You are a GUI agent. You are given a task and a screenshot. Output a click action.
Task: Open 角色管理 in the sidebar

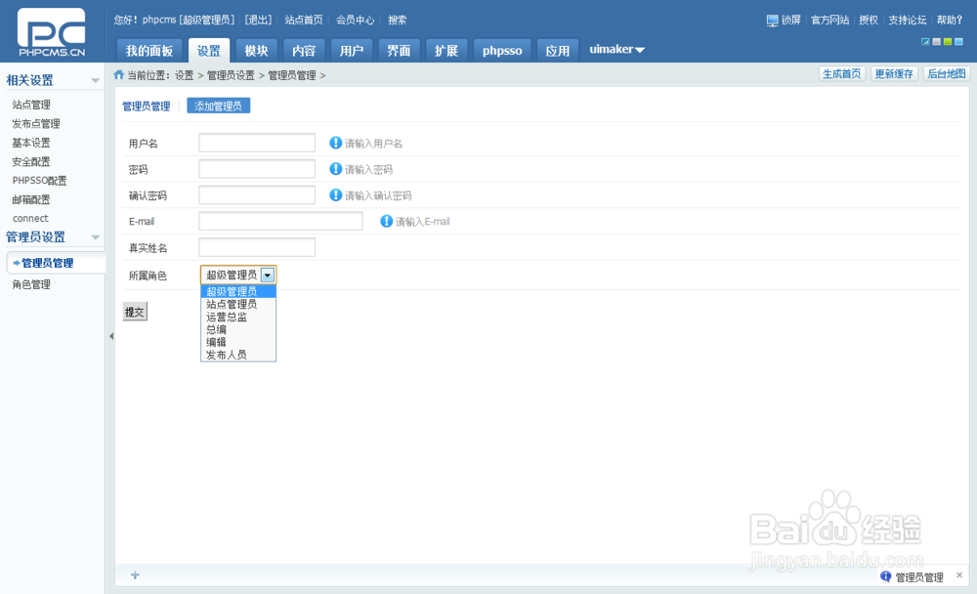point(31,283)
